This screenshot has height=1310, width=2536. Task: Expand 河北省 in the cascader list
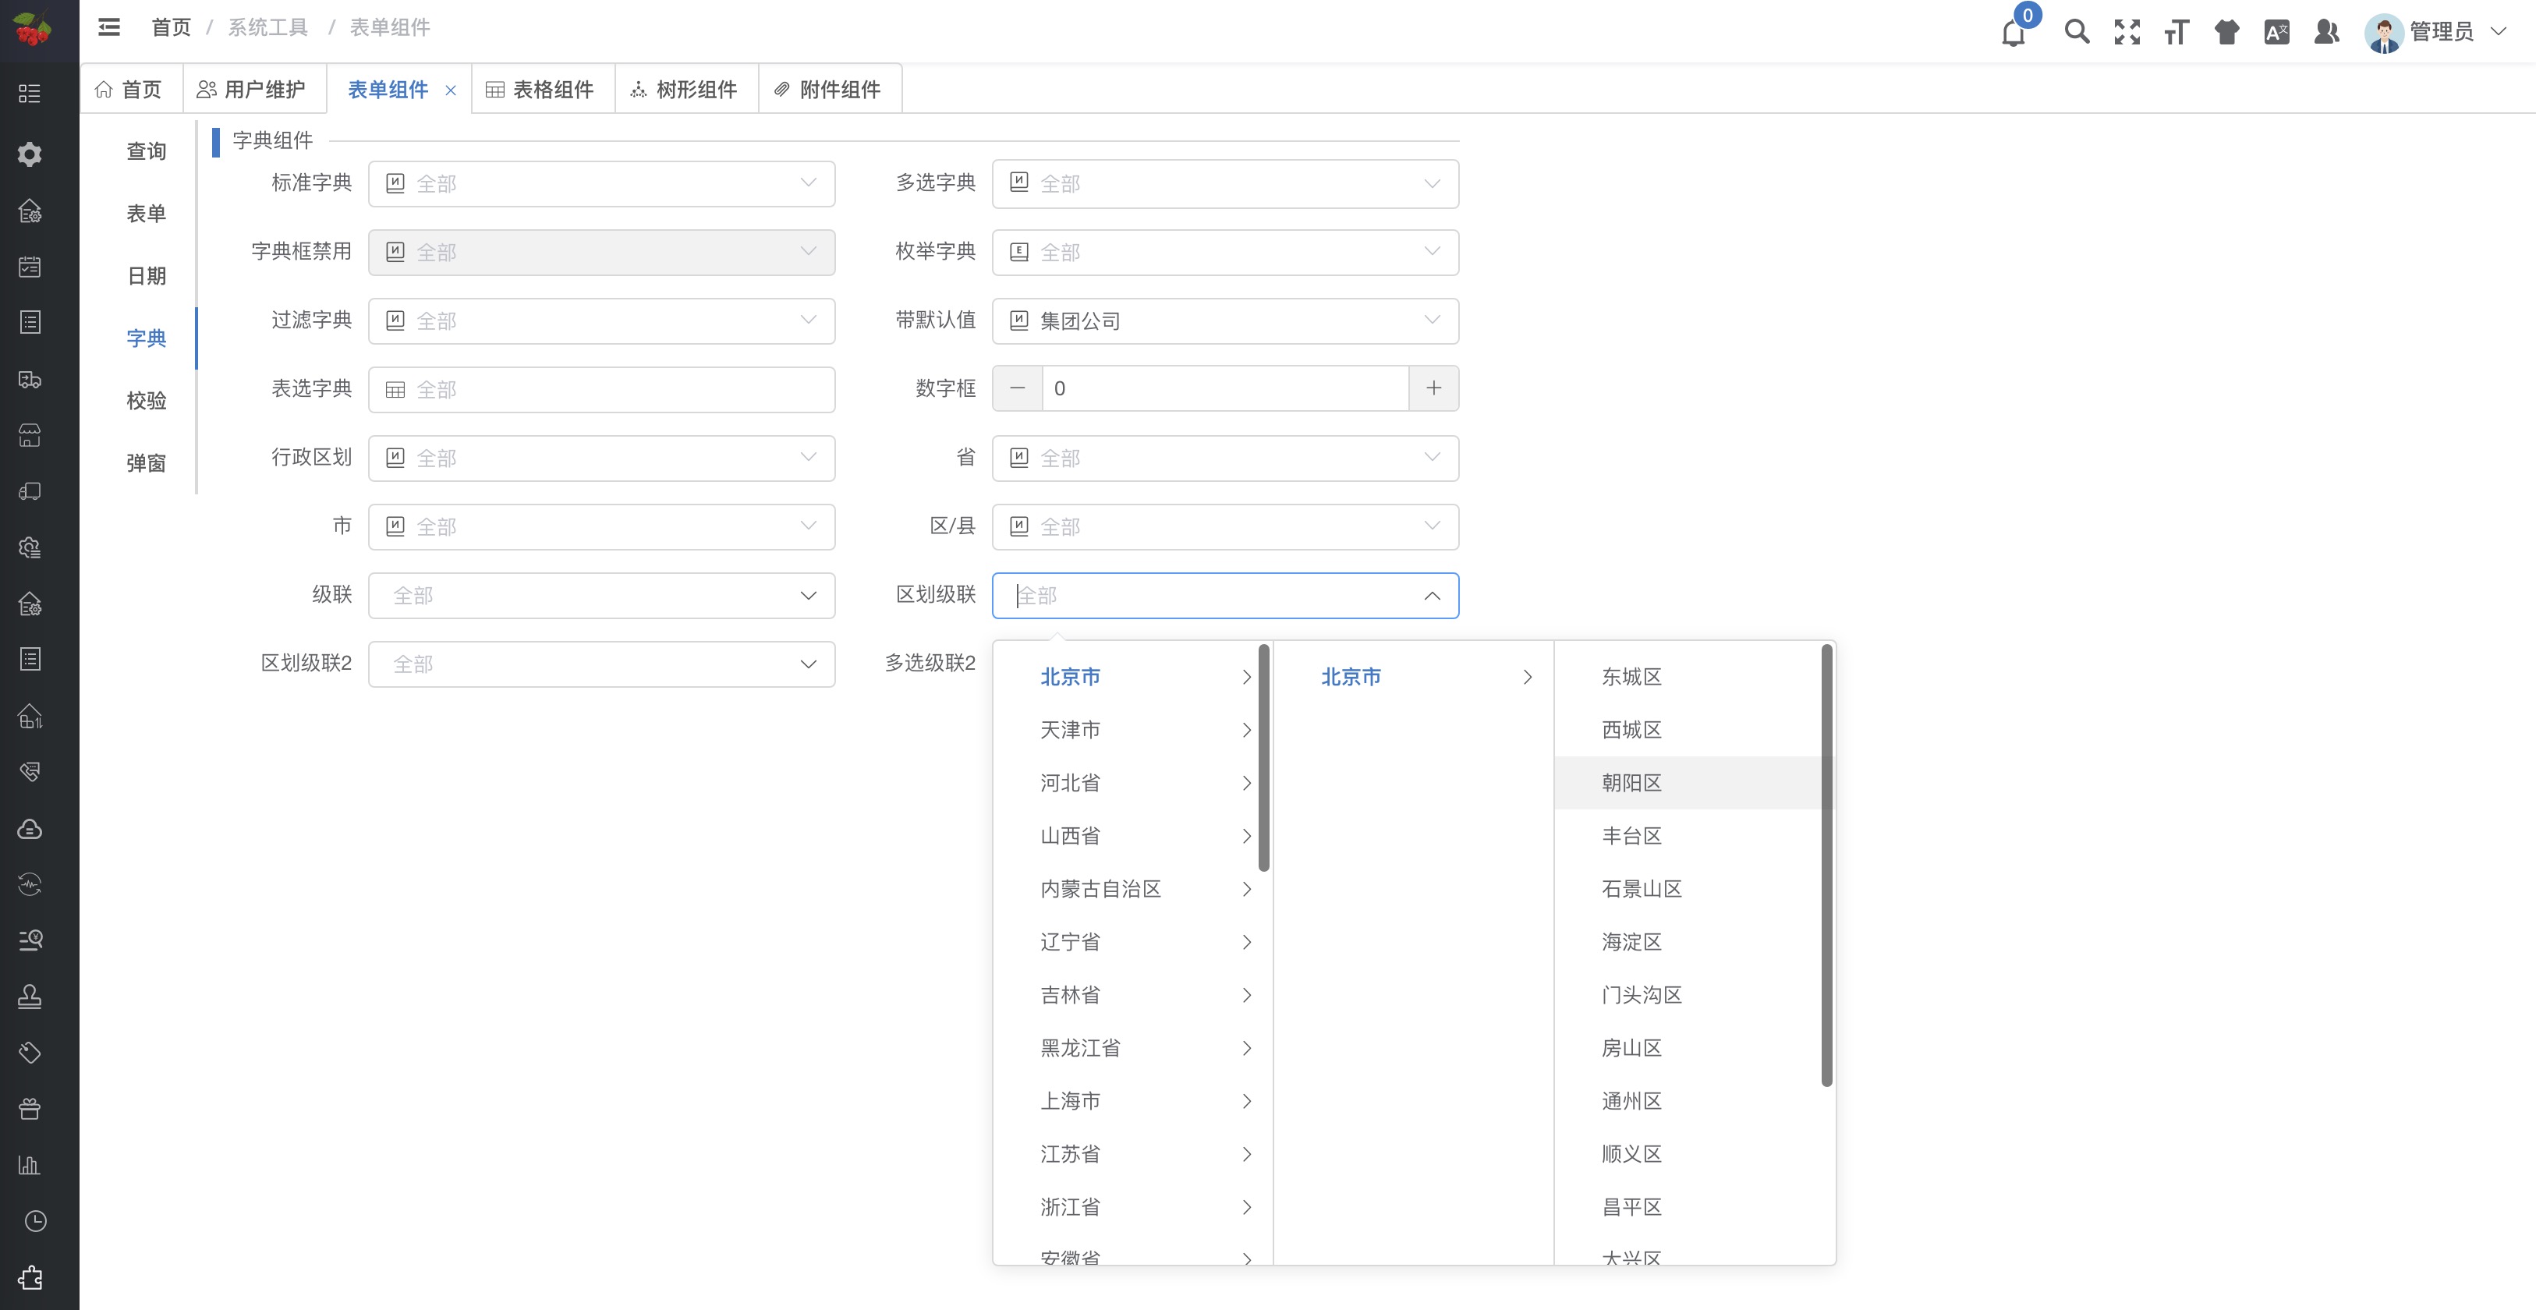coord(1132,784)
